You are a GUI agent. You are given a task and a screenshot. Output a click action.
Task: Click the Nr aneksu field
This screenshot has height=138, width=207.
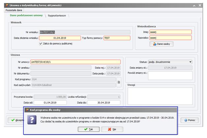[61, 68]
